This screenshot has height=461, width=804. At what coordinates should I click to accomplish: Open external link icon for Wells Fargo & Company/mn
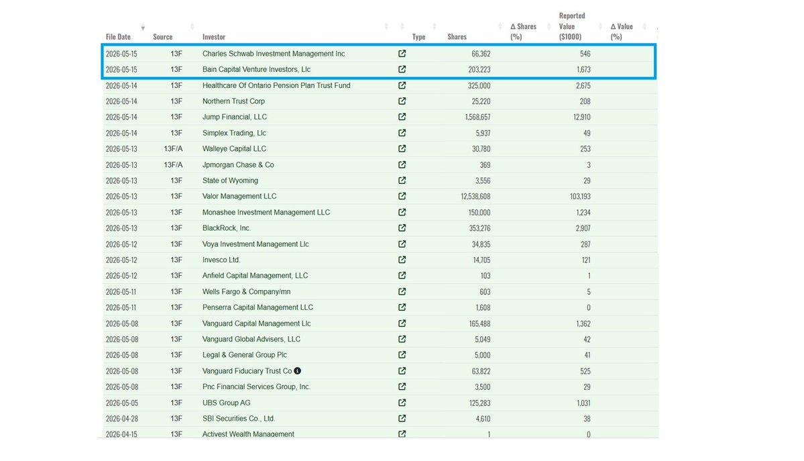[x=402, y=291]
